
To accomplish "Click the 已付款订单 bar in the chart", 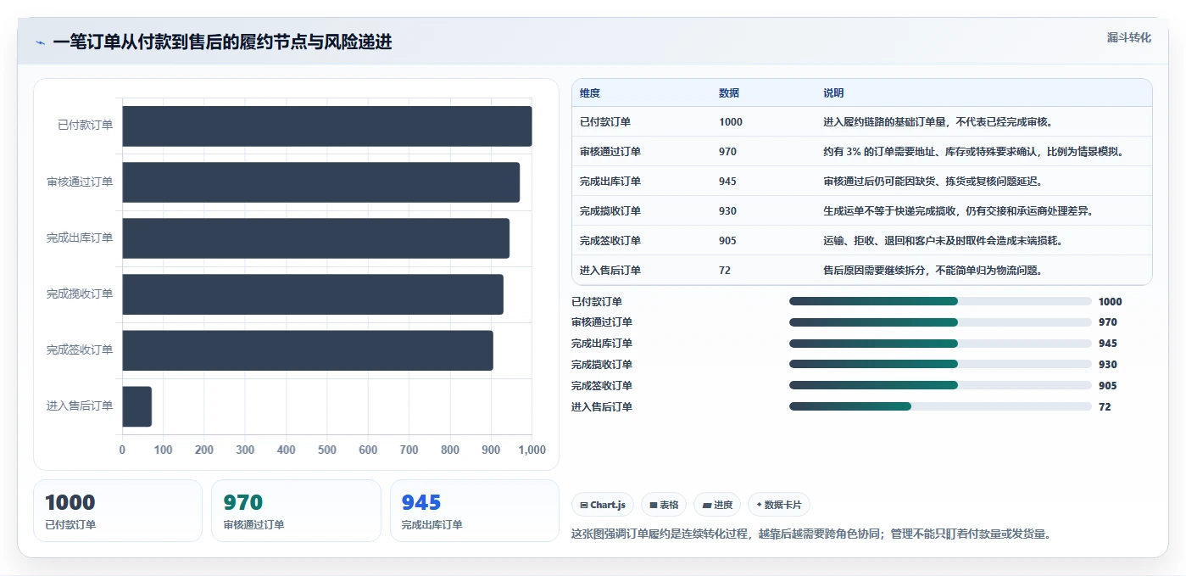I will (x=327, y=126).
